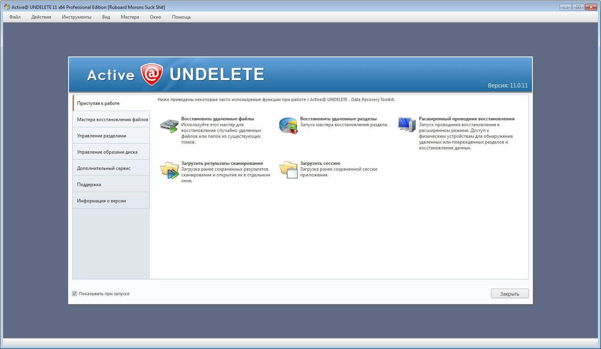Uncheck 'Показывать при запуске' checkbox
601x349 pixels.
point(75,294)
